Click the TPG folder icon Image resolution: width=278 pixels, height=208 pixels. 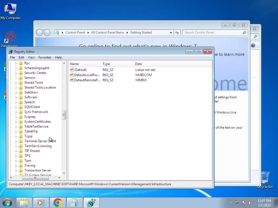pyautogui.click(x=21, y=156)
